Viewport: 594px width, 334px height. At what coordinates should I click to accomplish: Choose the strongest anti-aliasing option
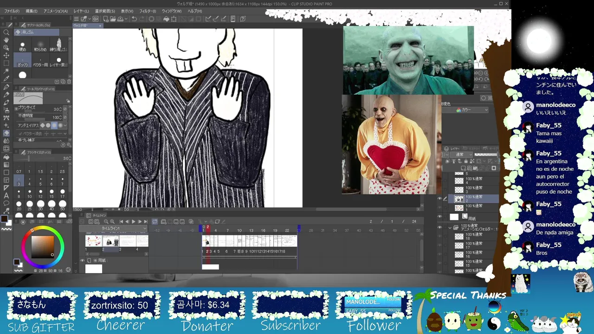60,125
